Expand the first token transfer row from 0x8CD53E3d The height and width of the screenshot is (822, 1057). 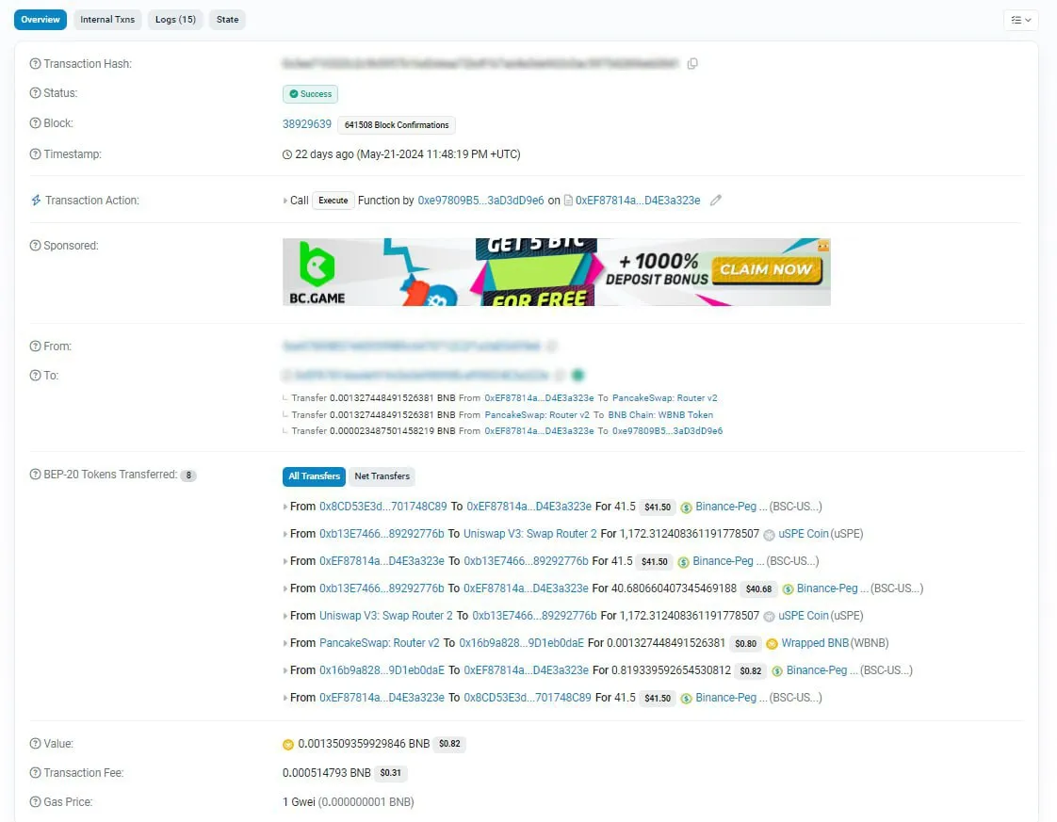pos(285,507)
